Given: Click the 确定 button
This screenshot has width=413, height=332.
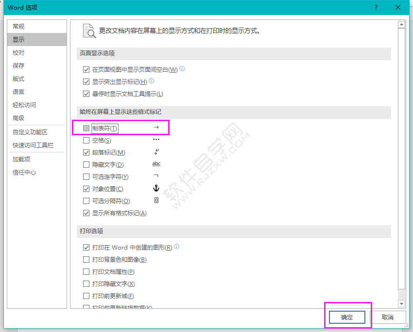Looking at the screenshot, I should [x=346, y=317].
